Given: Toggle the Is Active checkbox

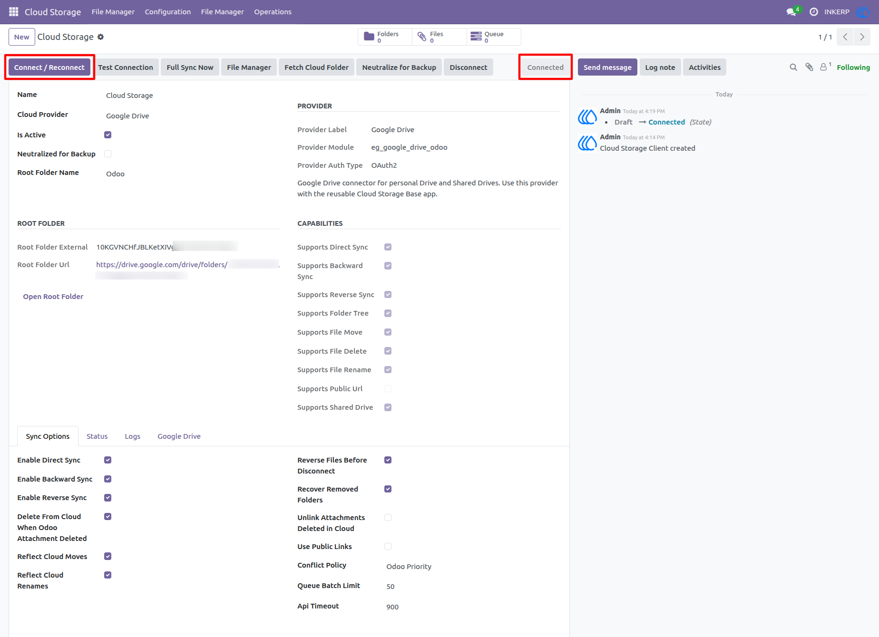Looking at the screenshot, I should pos(108,135).
